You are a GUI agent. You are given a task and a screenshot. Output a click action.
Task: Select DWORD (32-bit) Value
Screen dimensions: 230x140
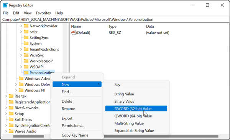click(x=136, y=108)
